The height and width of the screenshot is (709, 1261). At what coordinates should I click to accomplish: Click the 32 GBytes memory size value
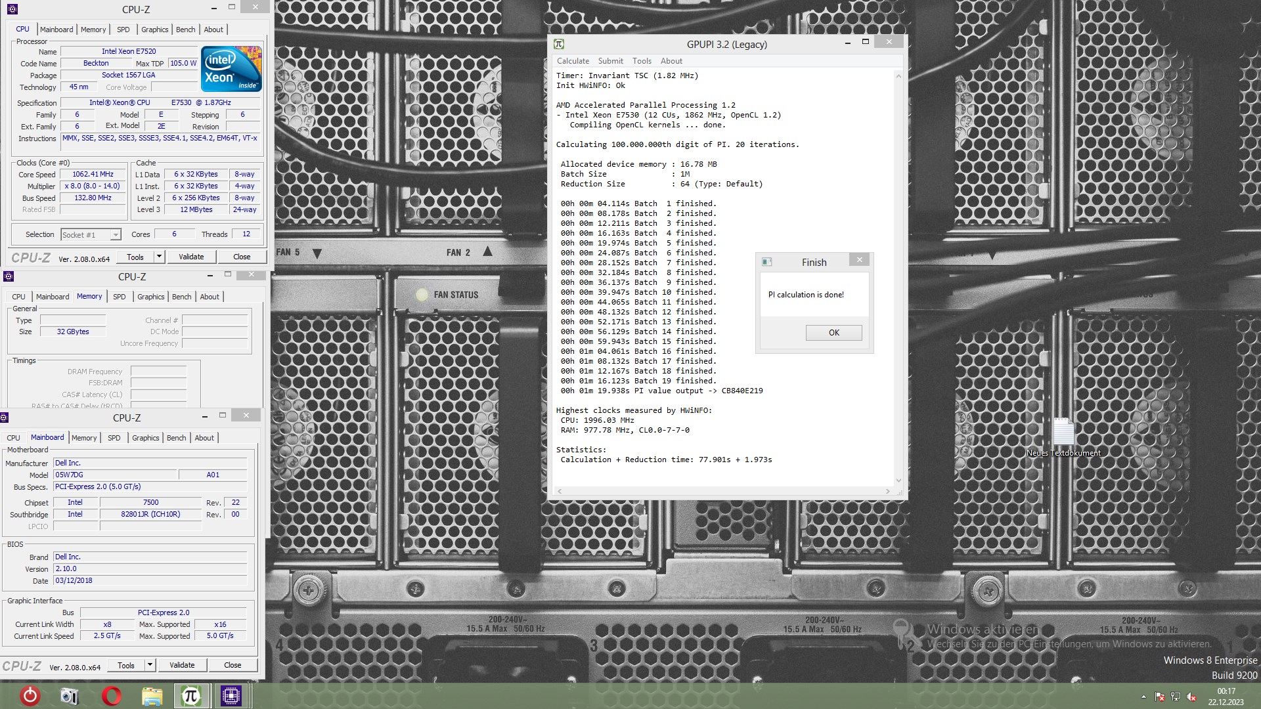[x=73, y=332]
